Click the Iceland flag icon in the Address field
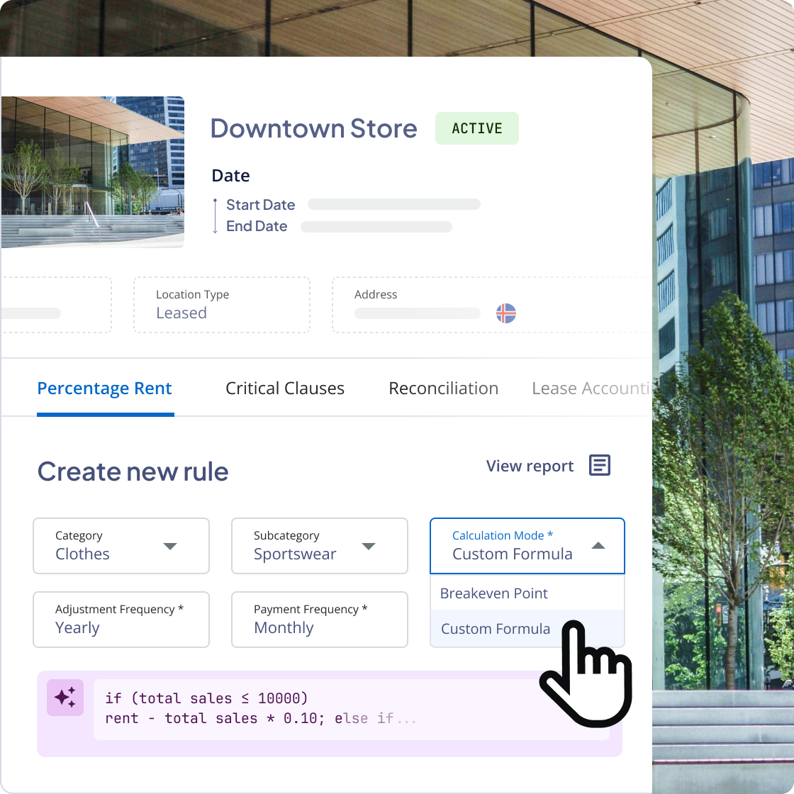 point(507,313)
